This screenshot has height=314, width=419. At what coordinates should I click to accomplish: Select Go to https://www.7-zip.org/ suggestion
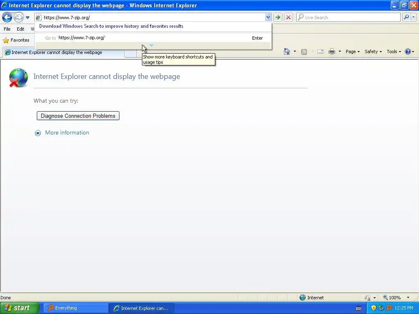click(153, 38)
